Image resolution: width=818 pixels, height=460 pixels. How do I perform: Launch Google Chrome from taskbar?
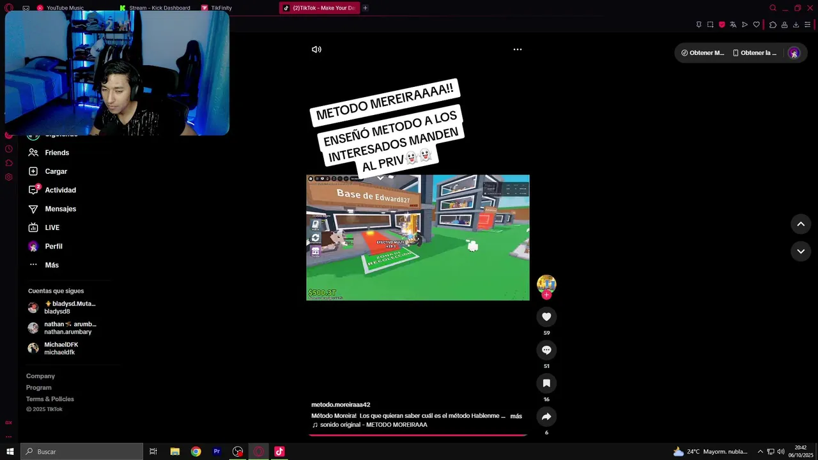pos(196,452)
